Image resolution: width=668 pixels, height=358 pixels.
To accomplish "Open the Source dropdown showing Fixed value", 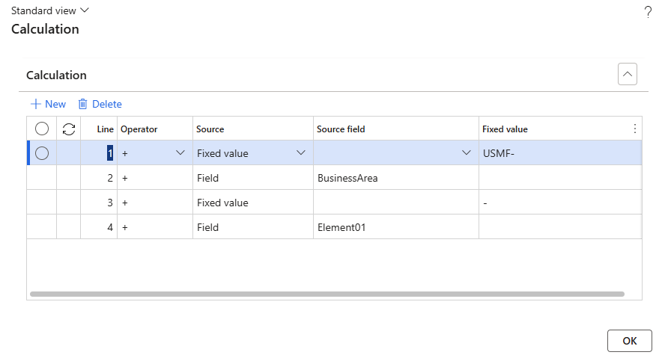I will click(301, 153).
